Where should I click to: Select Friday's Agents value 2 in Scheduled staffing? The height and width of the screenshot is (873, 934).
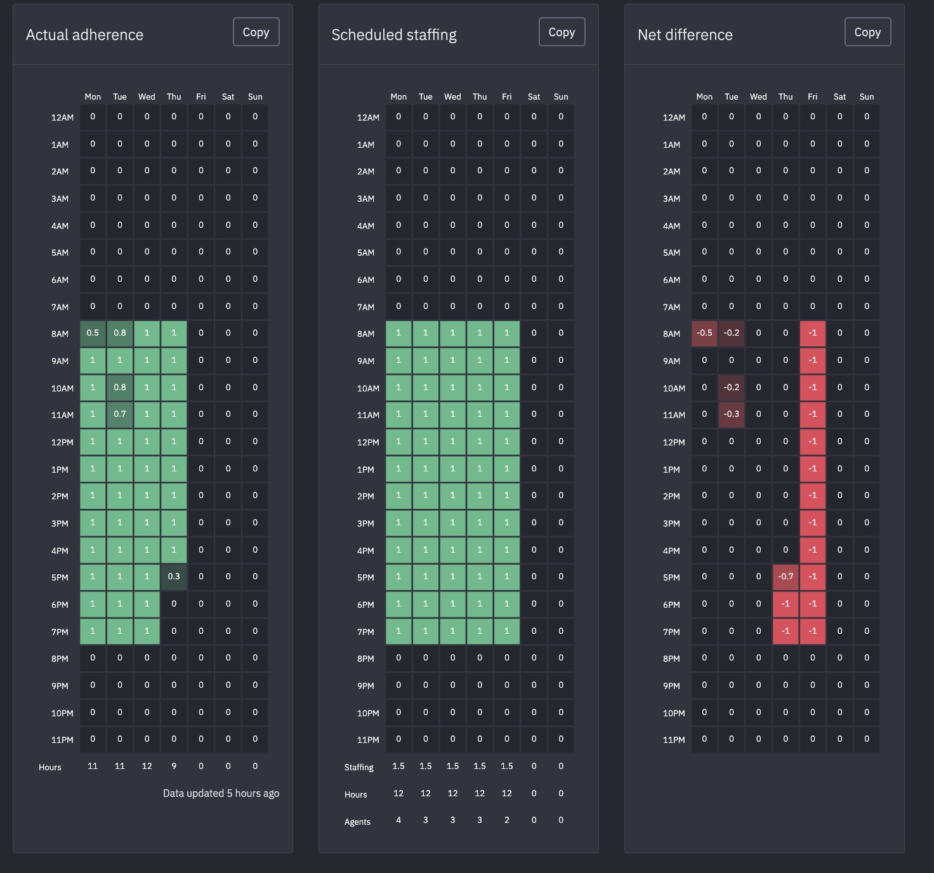click(506, 820)
